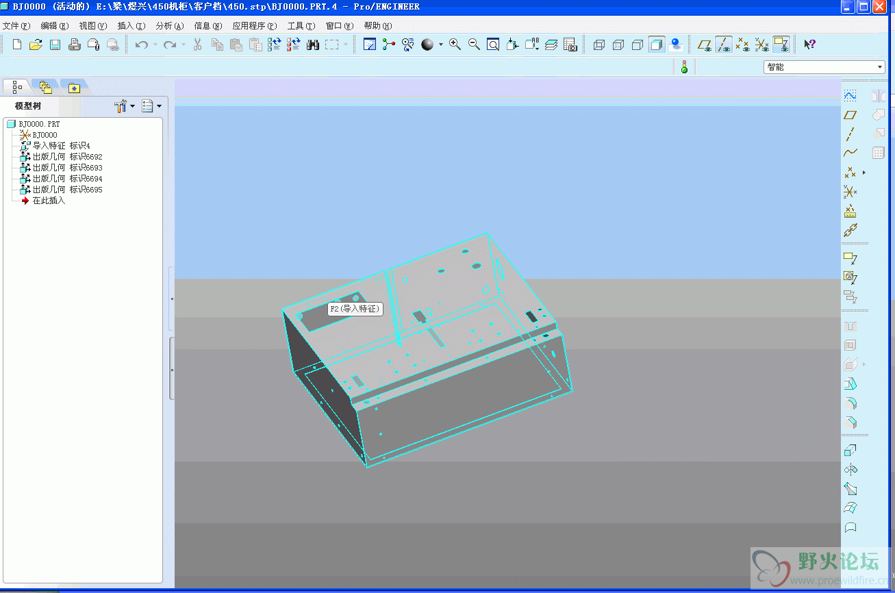
Task: Select the Datum Curve tool
Action: (x=850, y=153)
